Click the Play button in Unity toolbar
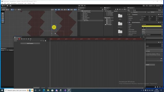 (x=79, y=6)
